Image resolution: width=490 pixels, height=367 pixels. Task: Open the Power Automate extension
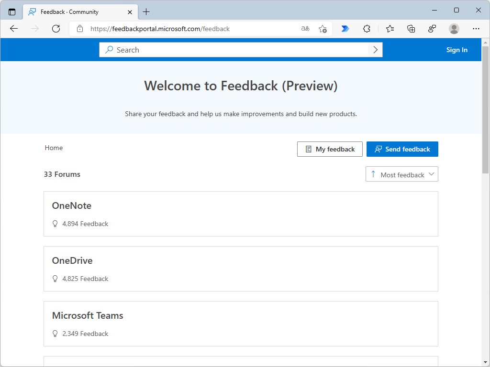point(345,29)
